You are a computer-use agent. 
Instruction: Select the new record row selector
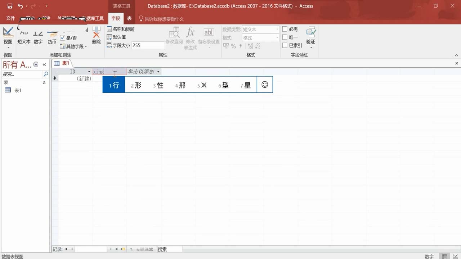tap(55, 78)
